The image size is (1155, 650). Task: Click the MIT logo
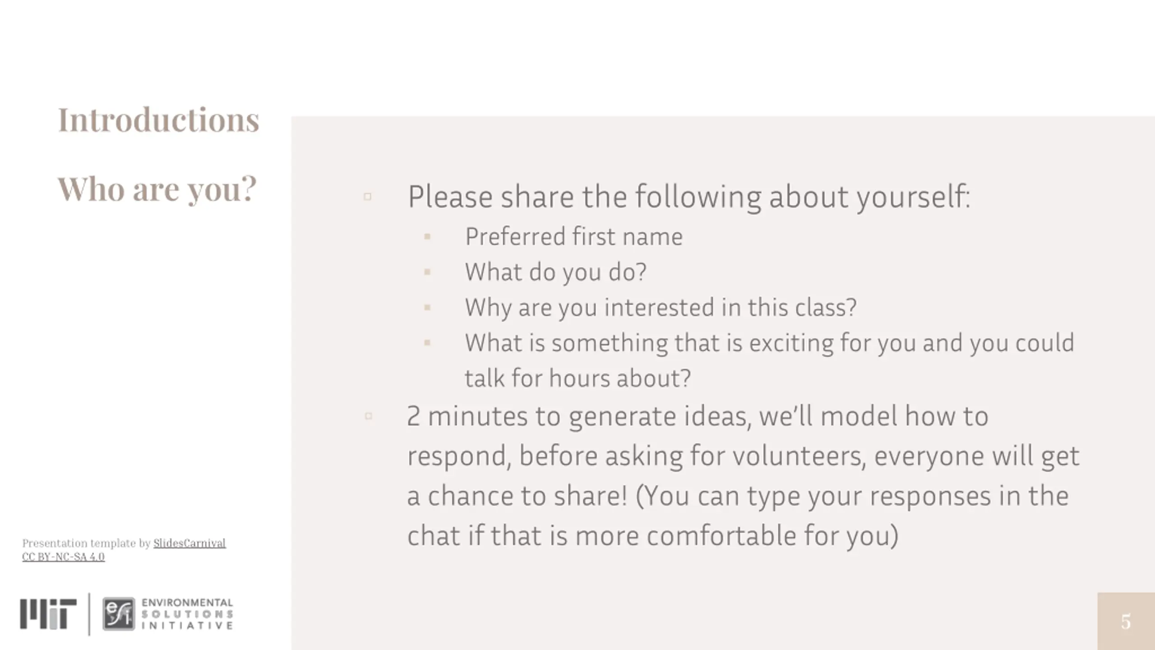tap(48, 614)
